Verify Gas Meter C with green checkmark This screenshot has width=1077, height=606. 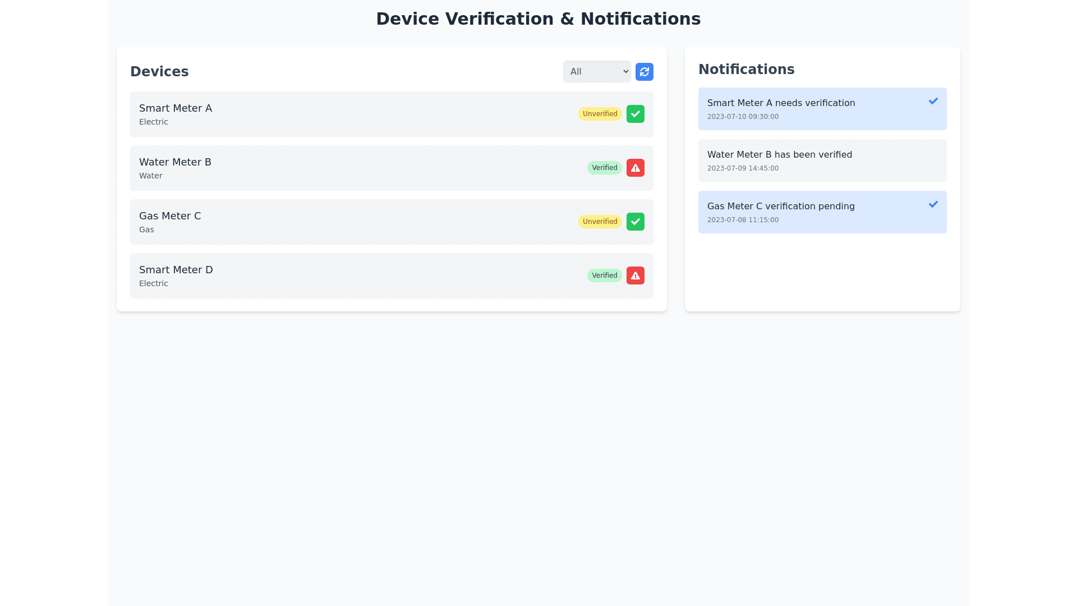coord(635,222)
